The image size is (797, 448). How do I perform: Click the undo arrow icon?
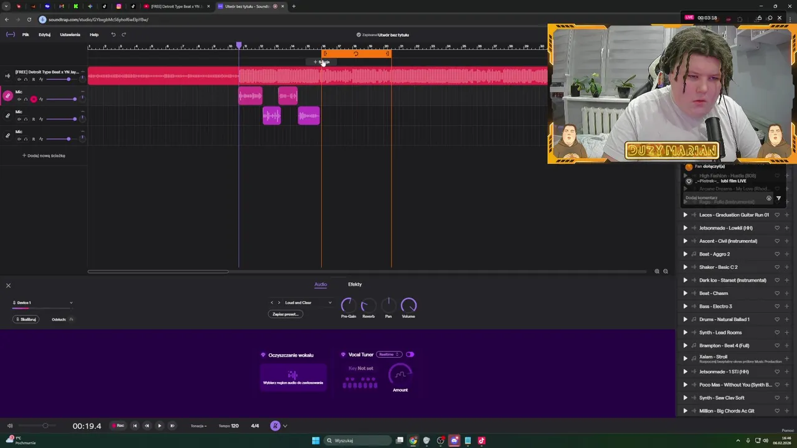coord(113,35)
